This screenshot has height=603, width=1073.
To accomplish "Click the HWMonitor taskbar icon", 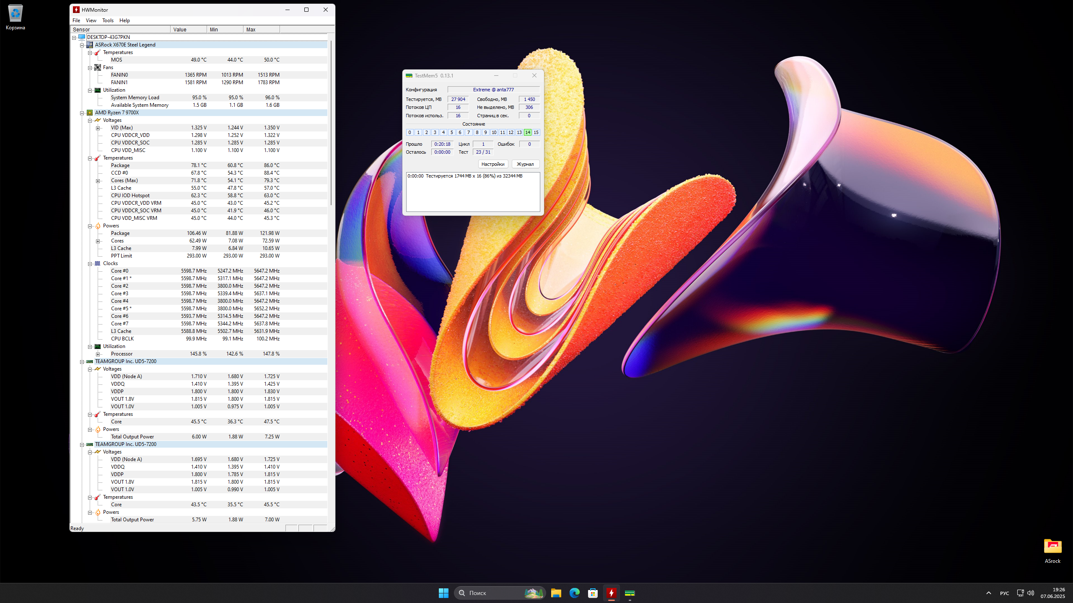I will coord(611,593).
